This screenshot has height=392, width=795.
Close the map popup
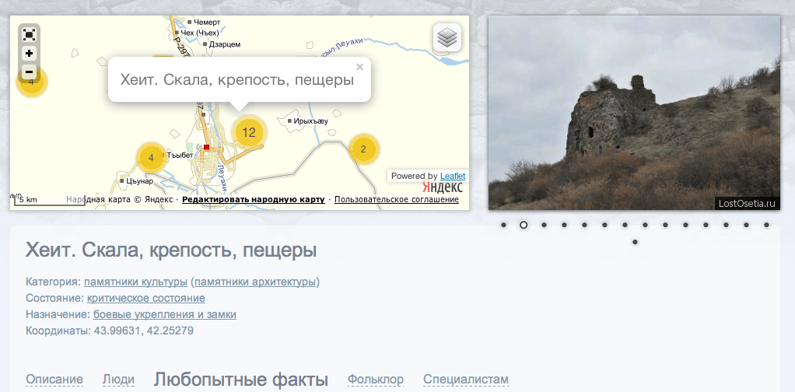(359, 67)
